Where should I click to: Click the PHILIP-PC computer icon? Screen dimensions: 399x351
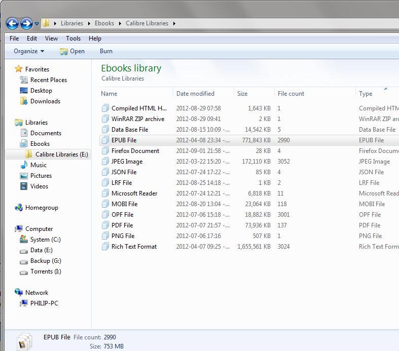[24, 303]
